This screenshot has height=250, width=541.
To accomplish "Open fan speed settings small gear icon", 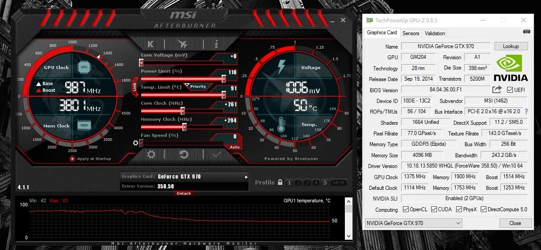I will 135,143.
